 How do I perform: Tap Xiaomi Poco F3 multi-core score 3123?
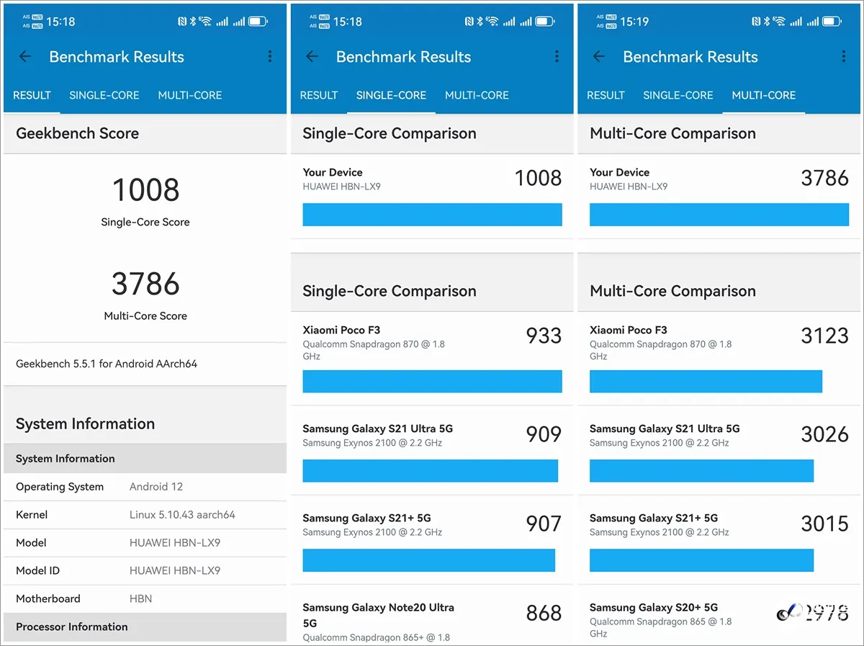pos(825,336)
